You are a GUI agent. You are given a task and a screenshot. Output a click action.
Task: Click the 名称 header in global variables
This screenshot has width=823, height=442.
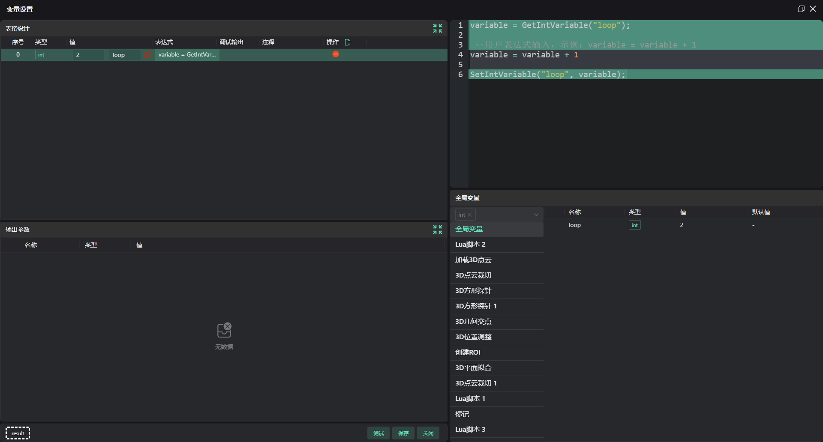coord(575,212)
